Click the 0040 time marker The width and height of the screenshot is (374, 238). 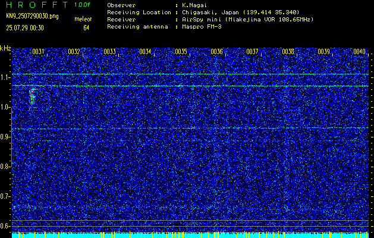click(x=360, y=52)
